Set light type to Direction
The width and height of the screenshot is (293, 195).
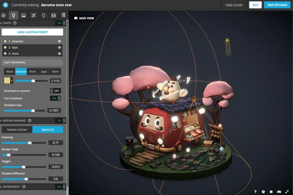click(x=21, y=71)
